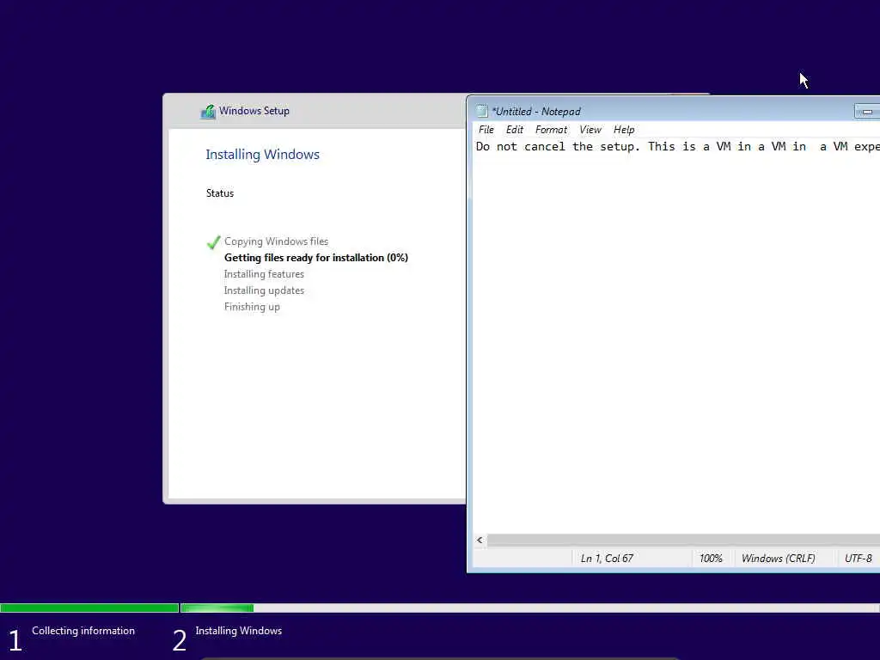The width and height of the screenshot is (880, 660).
Task: Click the Installing Windows progress bar
Action: pyautogui.click(x=529, y=608)
